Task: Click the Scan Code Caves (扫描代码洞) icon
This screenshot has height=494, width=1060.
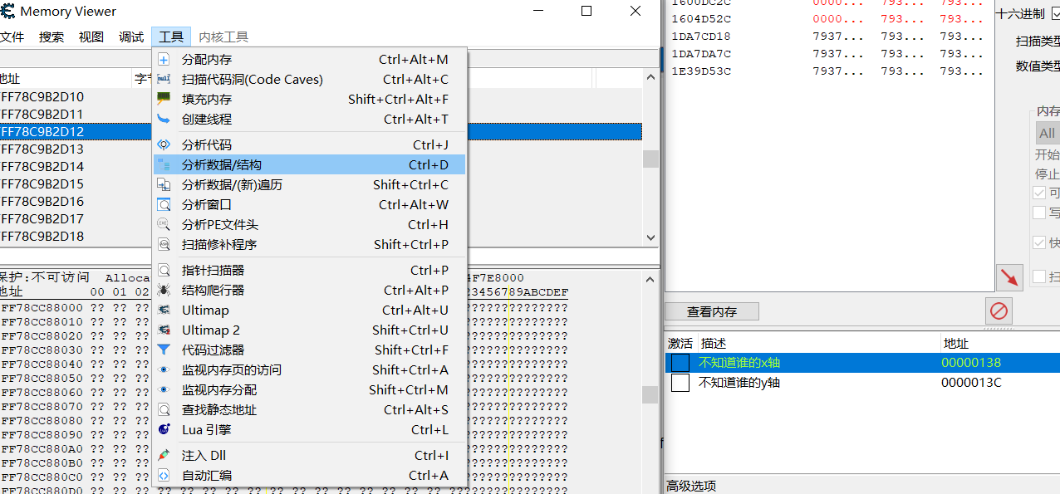Action: point(164,80)
